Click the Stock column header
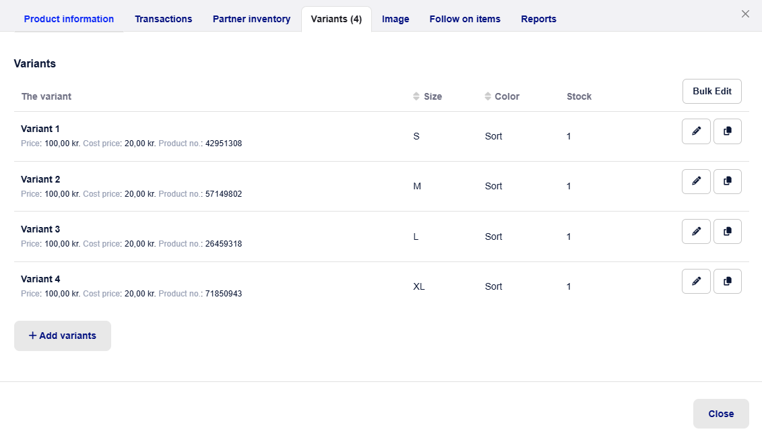The width and height of the screenshot is (762, 442). point(579,96)
